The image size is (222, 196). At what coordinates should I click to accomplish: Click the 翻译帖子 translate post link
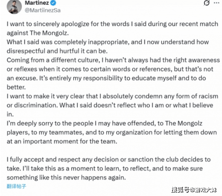pos(17,186)
